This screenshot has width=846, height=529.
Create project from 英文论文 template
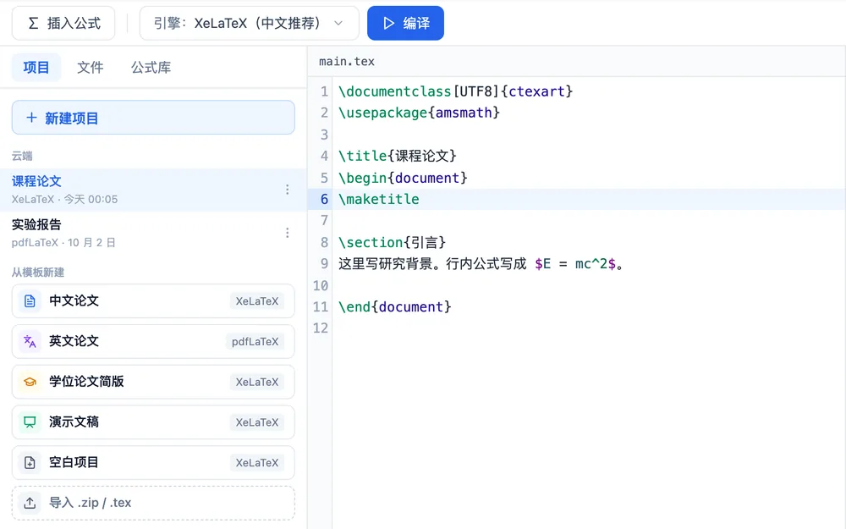tap(153, 341)
